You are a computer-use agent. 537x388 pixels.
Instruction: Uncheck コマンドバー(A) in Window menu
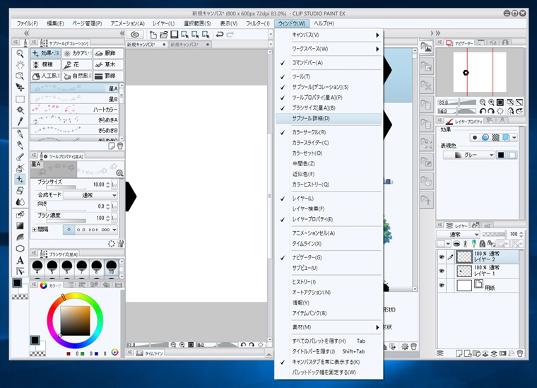(x=329, y=63)
